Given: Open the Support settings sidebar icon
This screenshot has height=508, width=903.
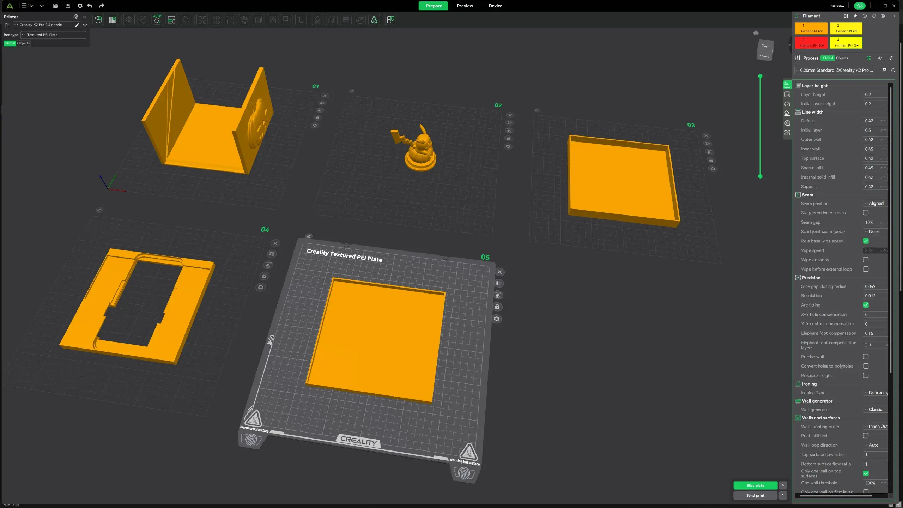Looking at the screenshot, I should pos(787,114).
